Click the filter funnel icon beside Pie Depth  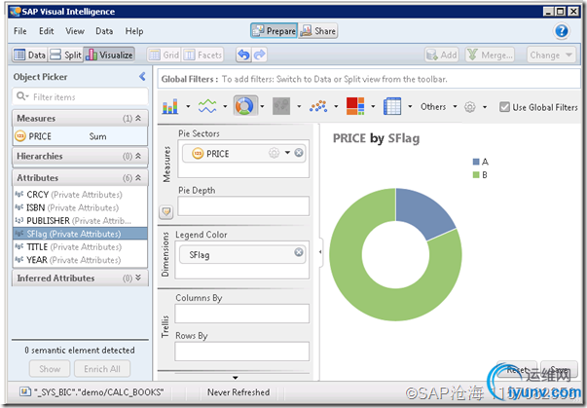[166, 212]
